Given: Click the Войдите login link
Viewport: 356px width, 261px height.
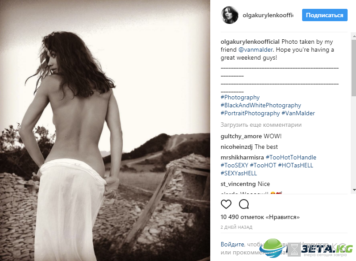Looking at the screenshot, I should (x=232, y=244).
